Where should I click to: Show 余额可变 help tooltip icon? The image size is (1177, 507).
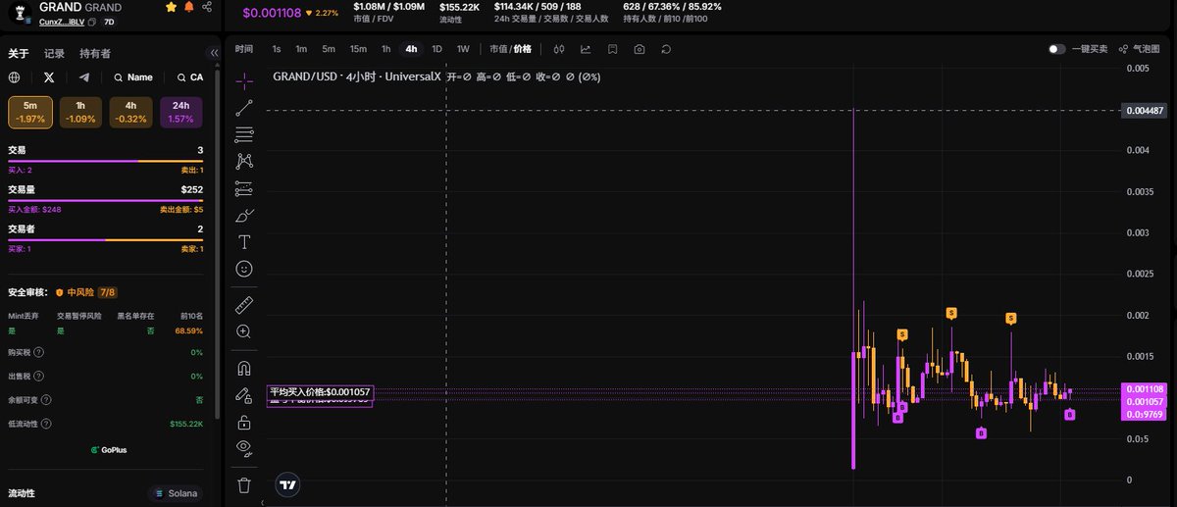tap(47, 399)
